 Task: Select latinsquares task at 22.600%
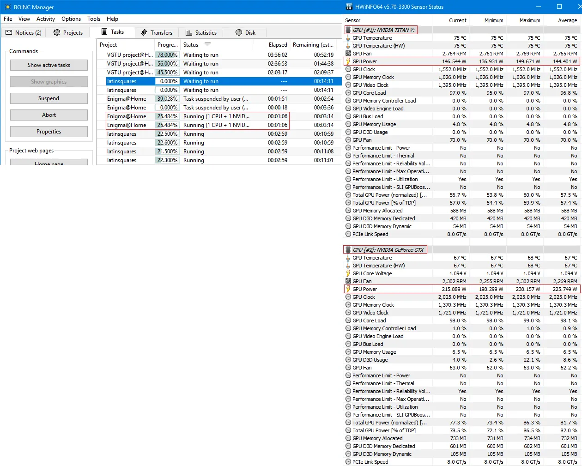pos(219,143)
